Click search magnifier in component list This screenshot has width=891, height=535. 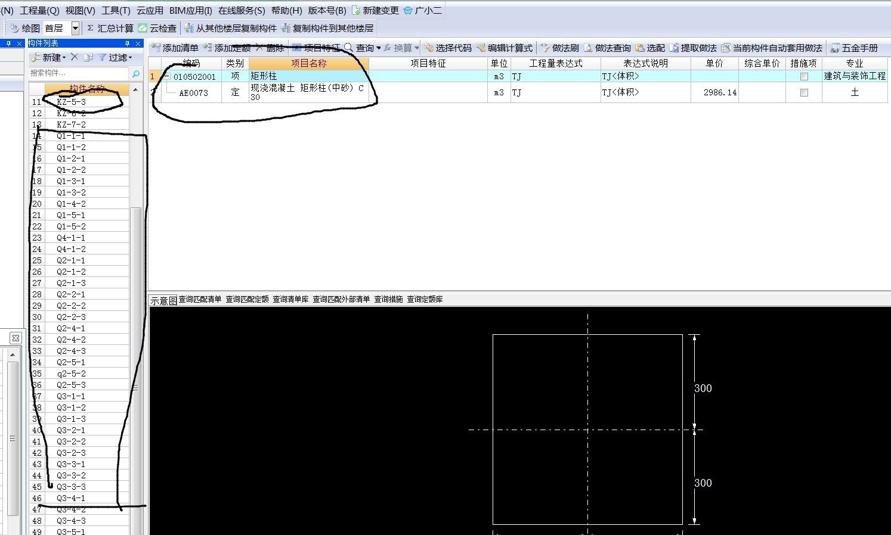[136, 74]
